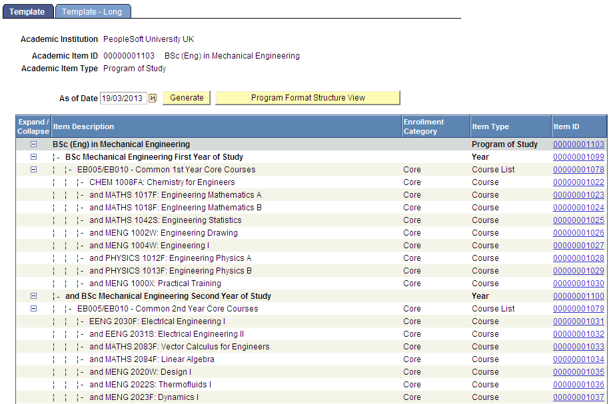Open item ID link 00000001037
Screen dimensions: 611x404
click(x=578, y=397)
